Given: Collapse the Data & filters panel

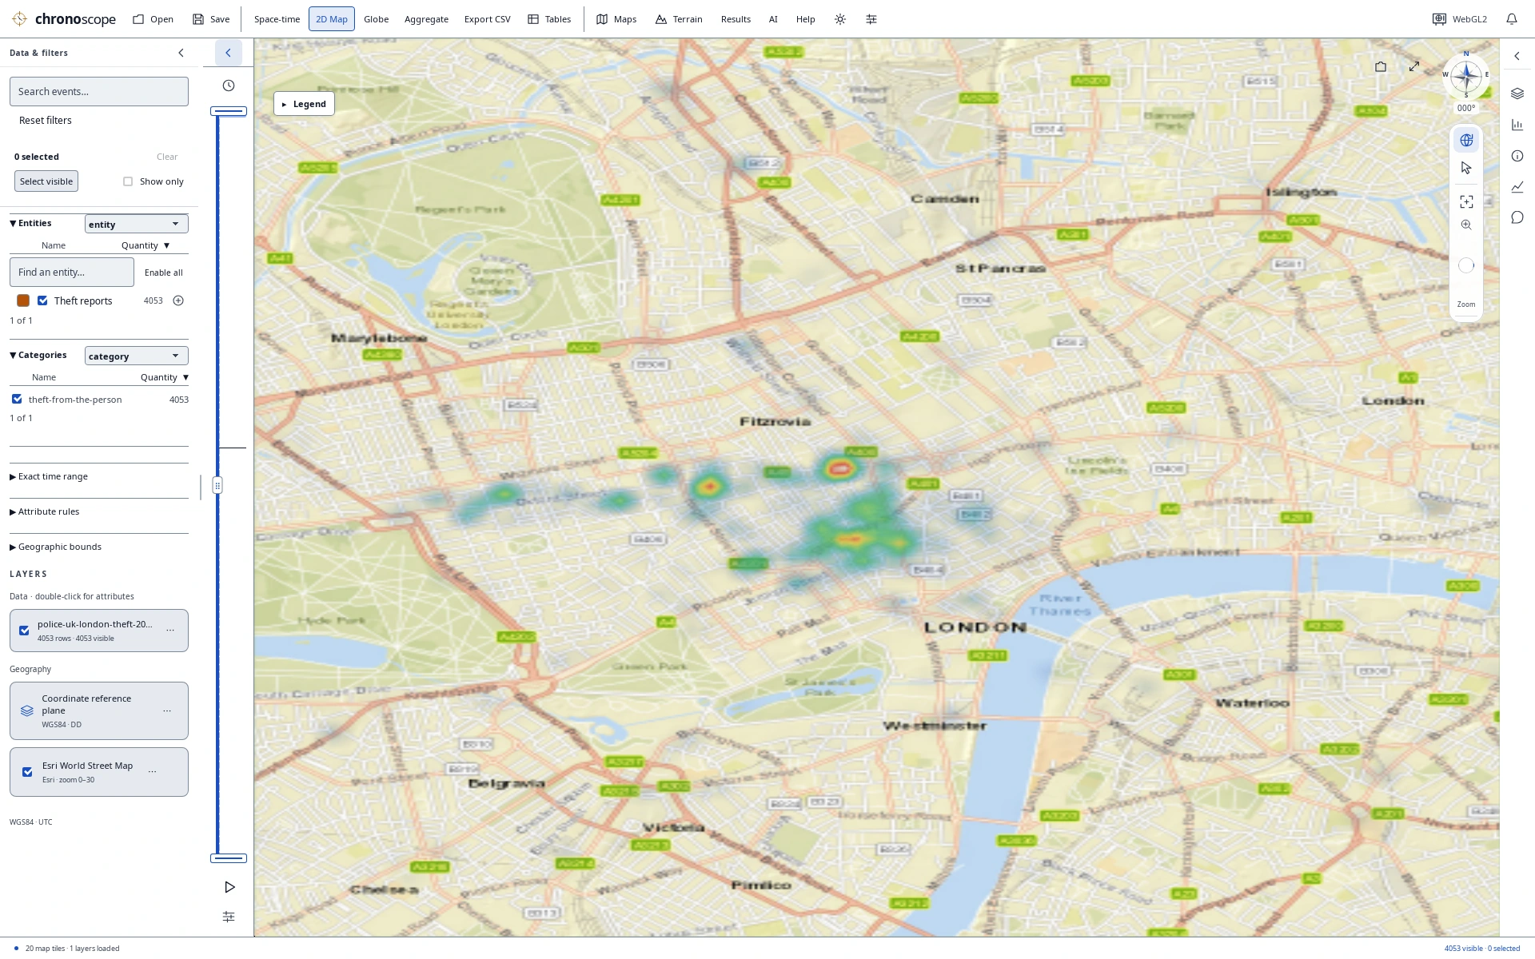Looking at the screenshot, I should (181, 53).
